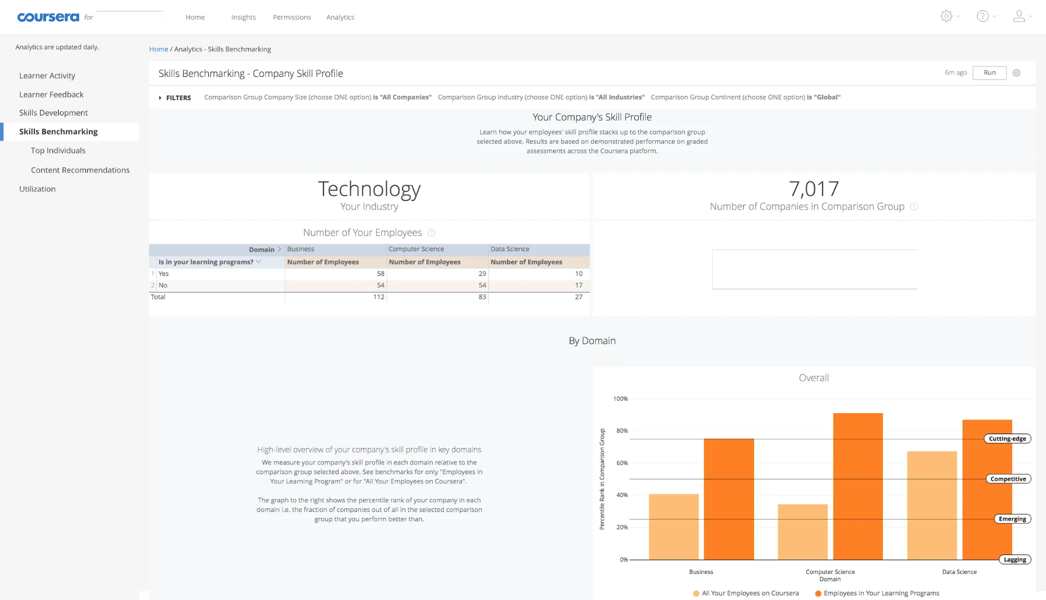
Task: Open the Home breadcrumb link
Action: pyautogui.click(x=159, y=49)
